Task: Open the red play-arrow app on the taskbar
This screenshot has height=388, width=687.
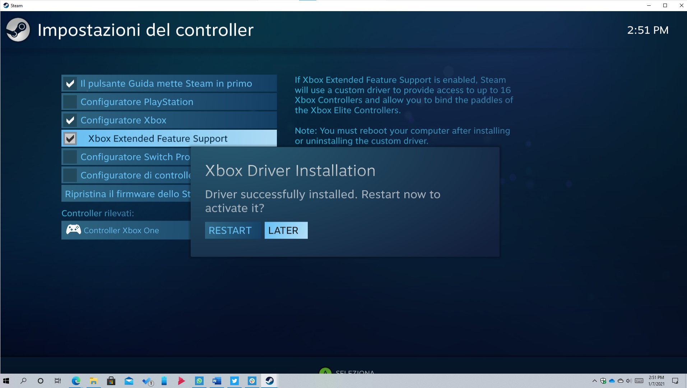Action: pyautogui.click(x=181, y=381)
